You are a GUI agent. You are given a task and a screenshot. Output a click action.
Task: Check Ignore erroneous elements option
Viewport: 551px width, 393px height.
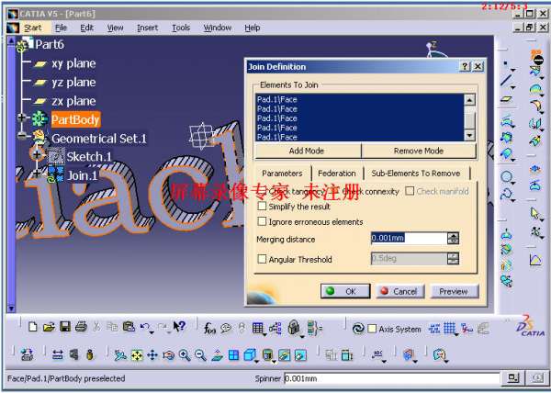263,221
